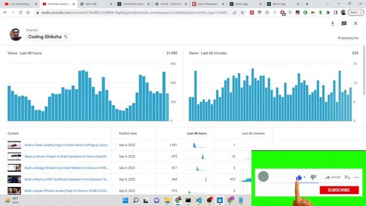Viewport: 366px width, 206px height.
Task: Click the 21,080 total views value
Action: (172, 53)
